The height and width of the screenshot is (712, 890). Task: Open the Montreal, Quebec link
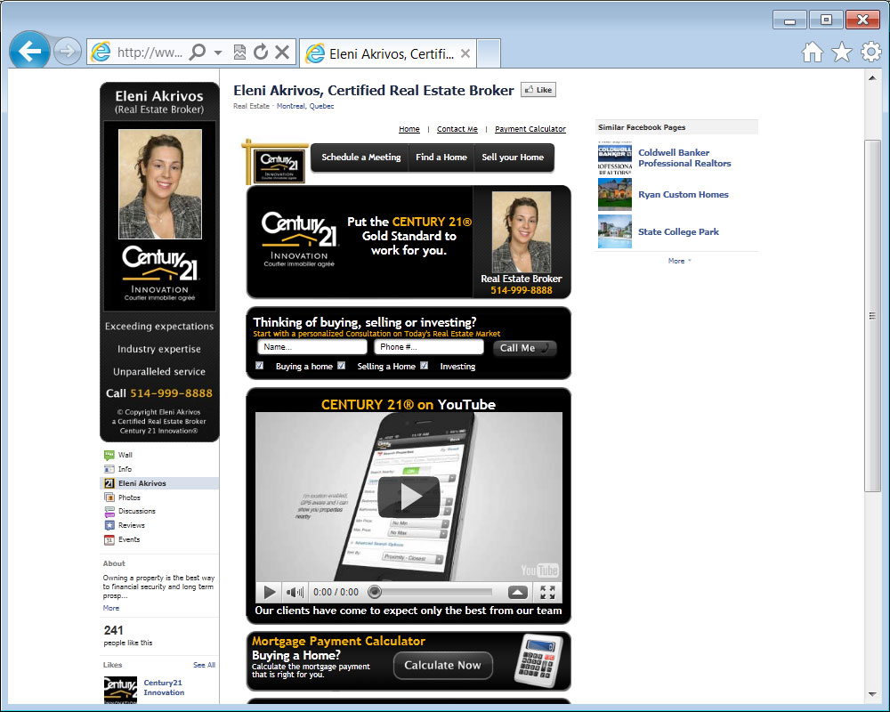click(x=305, y=106)
